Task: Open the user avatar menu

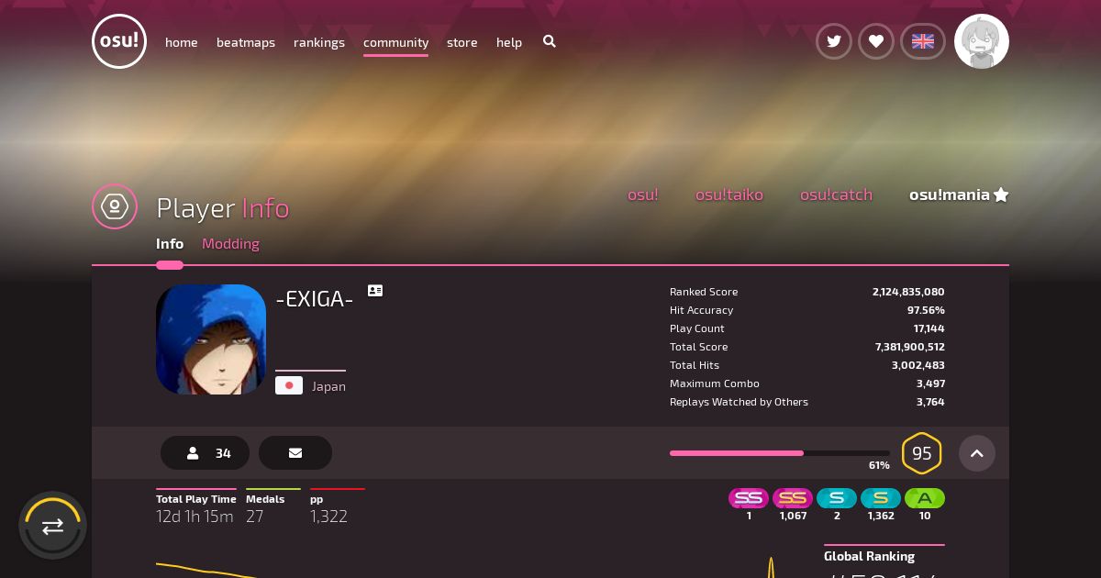Action: pos(982,41)
